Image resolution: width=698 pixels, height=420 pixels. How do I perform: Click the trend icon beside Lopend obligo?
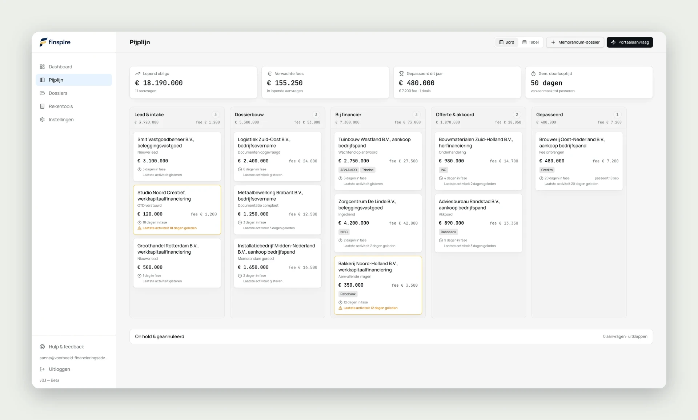(x=138, y=73)
